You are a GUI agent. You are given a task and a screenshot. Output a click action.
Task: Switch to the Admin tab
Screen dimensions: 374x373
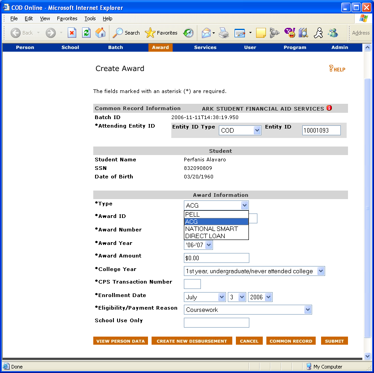coord(339,47)
